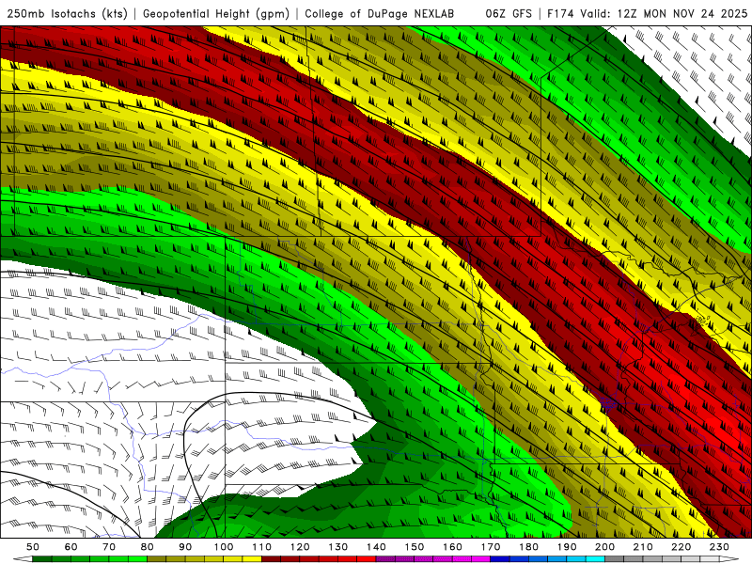Click the 130 legend value

pyautogui.click(x=338, y=547)
